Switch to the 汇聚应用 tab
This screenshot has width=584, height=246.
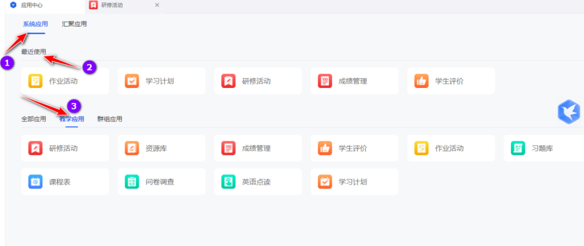pos(75,24)
